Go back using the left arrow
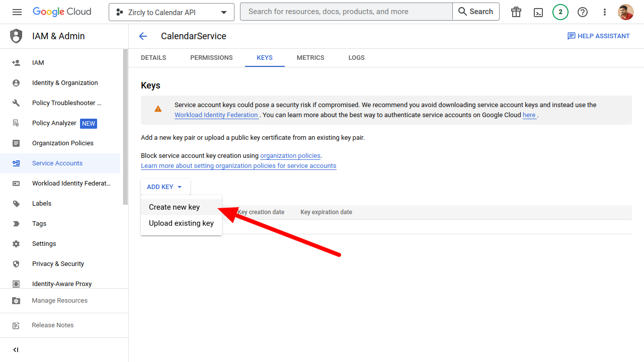The height and width of the screenshot is (362, 644). (x=143, y=36)
